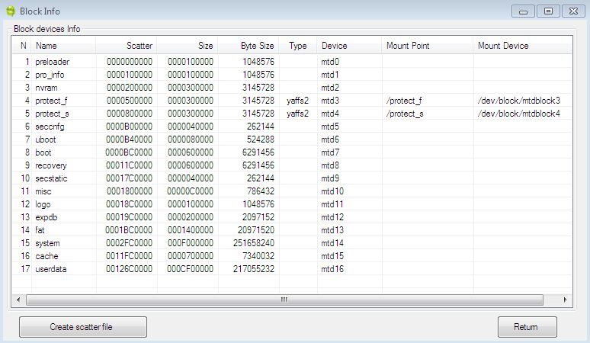Click the horizontal scrollbar thumb
Screen dimensions: 590x343
pyautogui.click(x=284, y=300)
